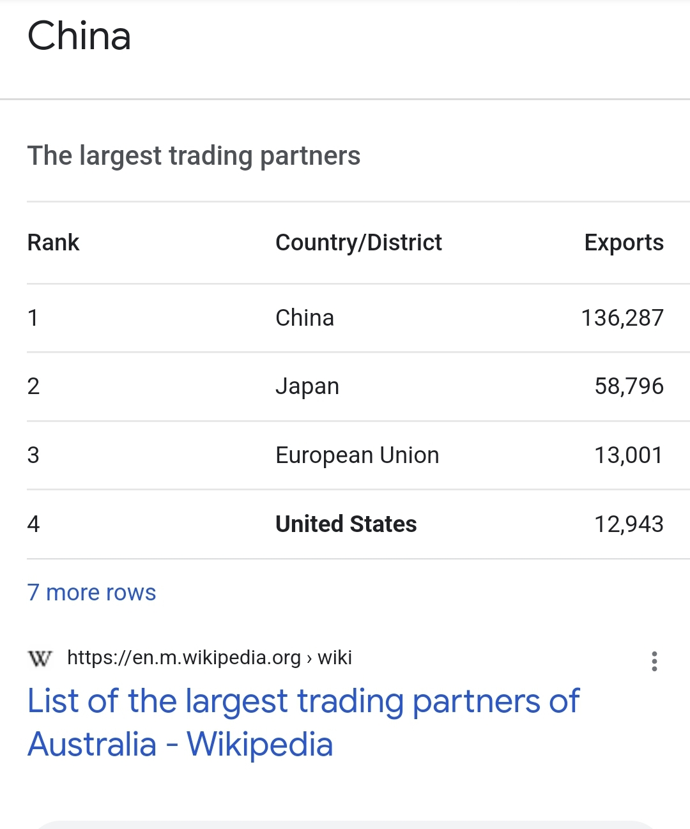Tap The largest trading partners title

pos(194,156)
